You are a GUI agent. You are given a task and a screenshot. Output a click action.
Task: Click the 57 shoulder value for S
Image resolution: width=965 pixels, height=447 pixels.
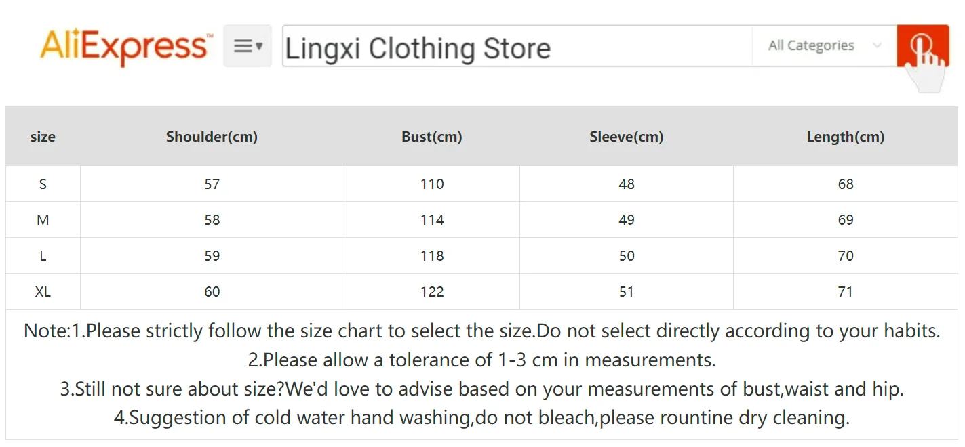pos(212,184)
